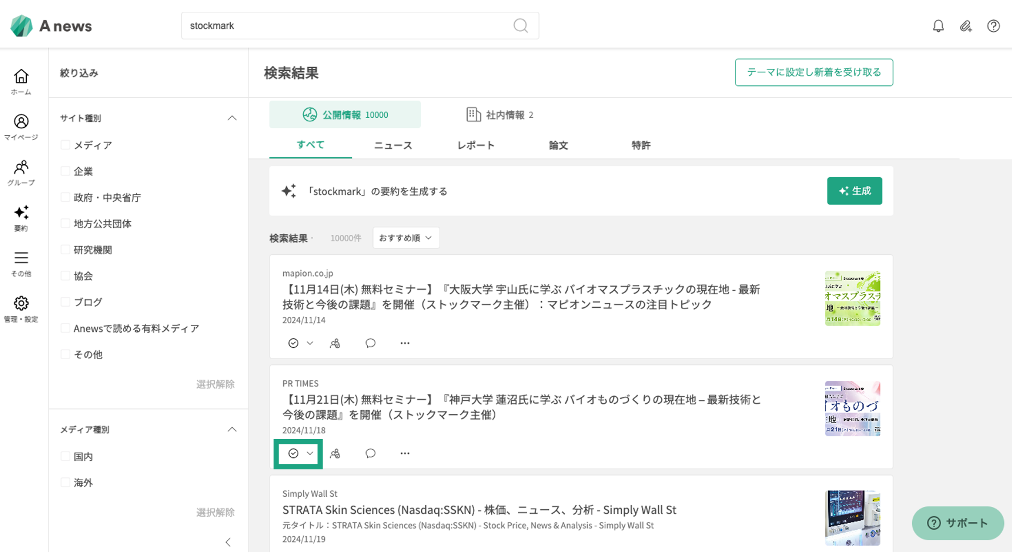Click the paperclip add icon in header

point(966,26)
